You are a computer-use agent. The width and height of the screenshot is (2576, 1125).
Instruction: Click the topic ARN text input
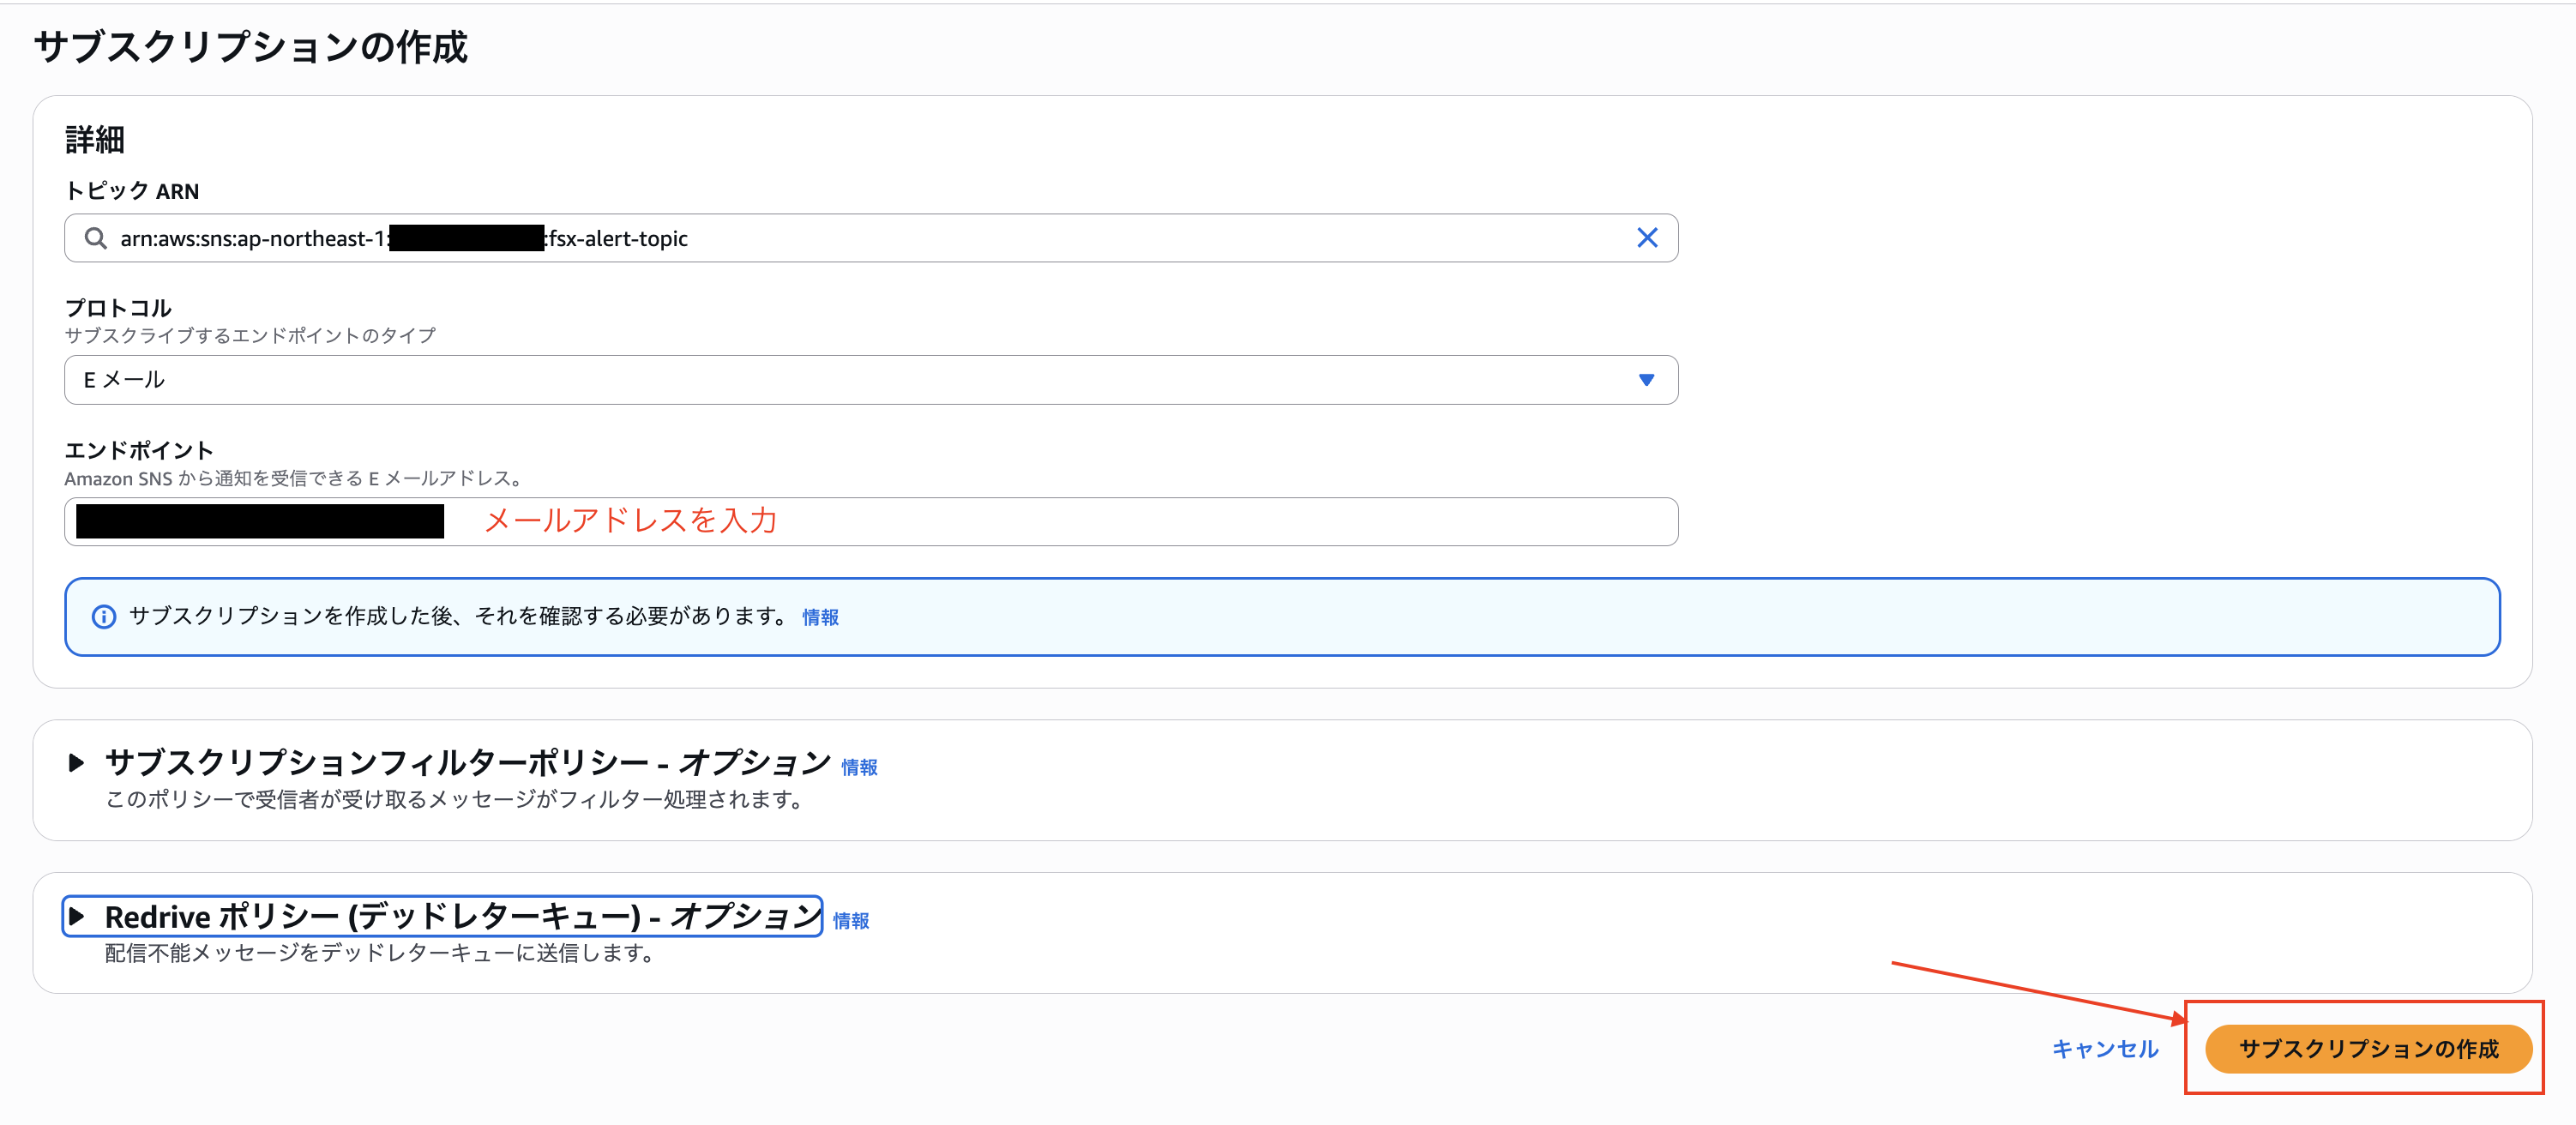1100,238
